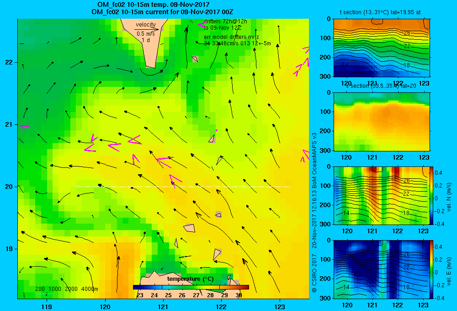457x311 pixels.
Task: Click the '34 33.46cm/s 013 12+-5m' statistics line
Action: coord(237,43)
